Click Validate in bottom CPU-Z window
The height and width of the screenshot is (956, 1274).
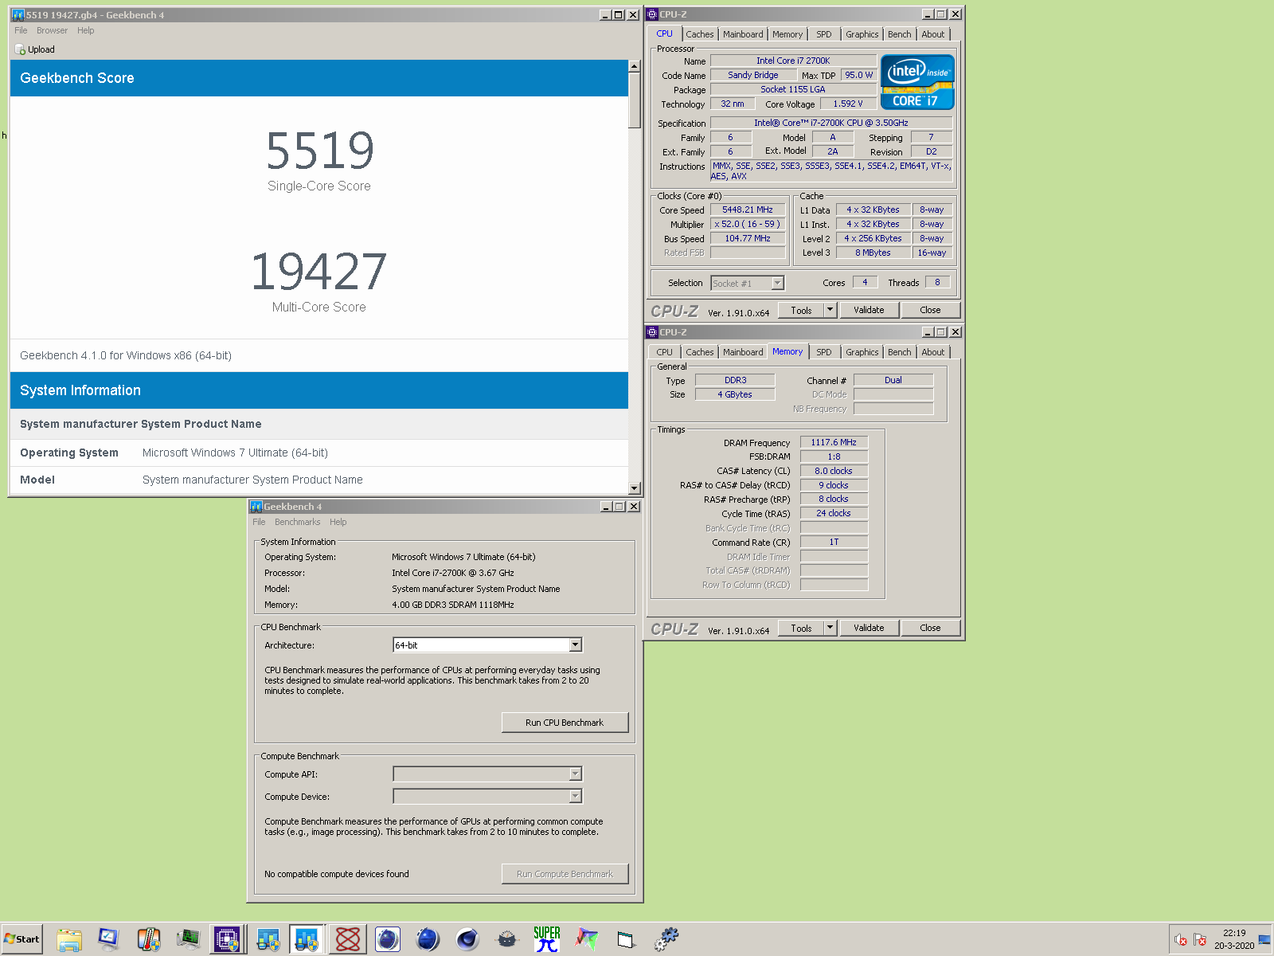[x=869, y=628]
